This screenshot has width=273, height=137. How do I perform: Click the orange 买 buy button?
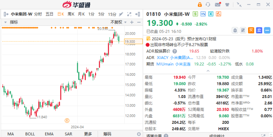[251, 30]
